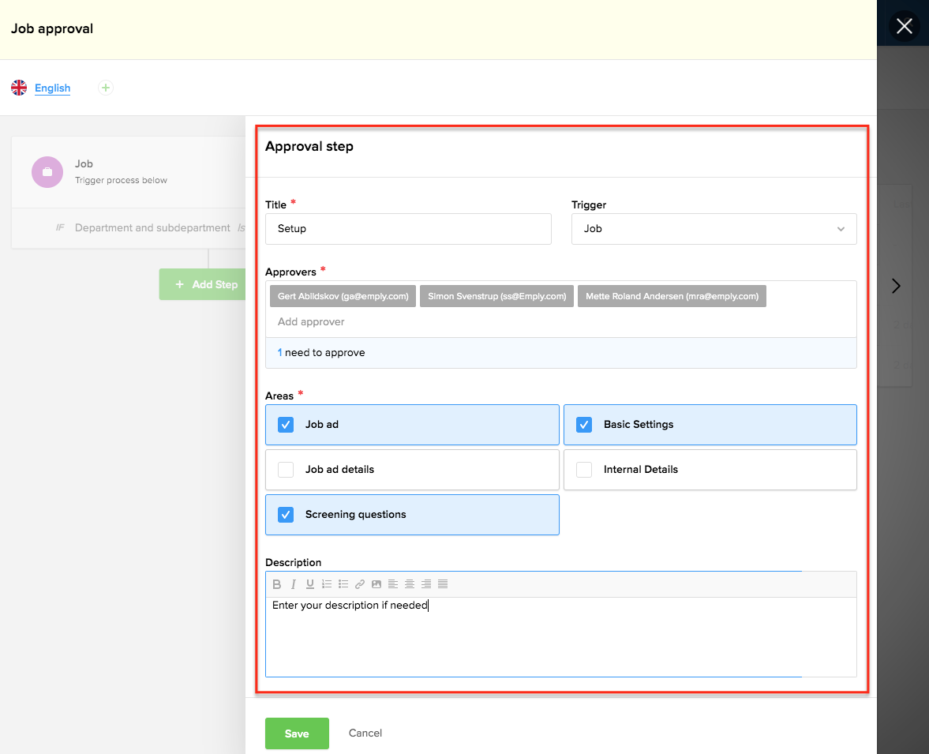The image size is (929, 754).
Task: Apply italic formatting in description toolbar
Action: (x=294, y=584)
